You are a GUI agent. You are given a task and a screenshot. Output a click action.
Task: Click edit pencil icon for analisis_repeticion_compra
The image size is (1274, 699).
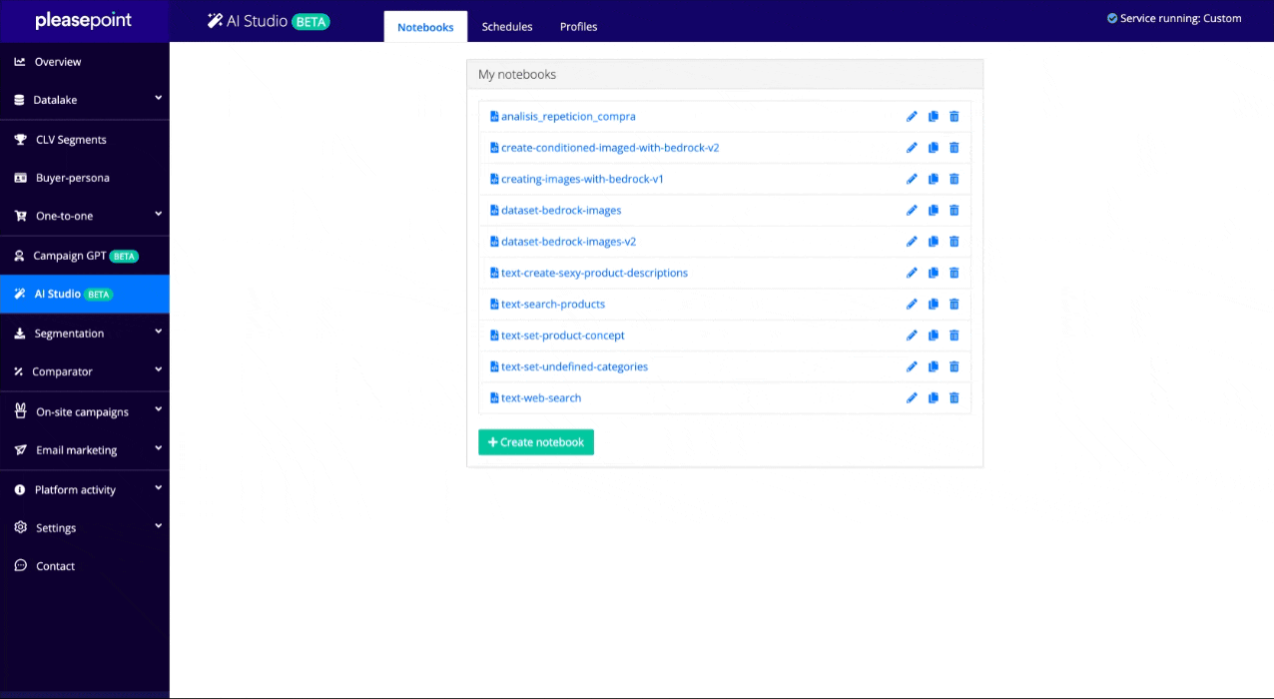[912, 117]
